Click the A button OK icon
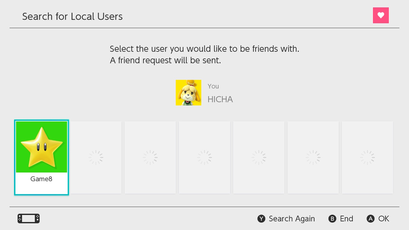409x230 pixels. point(370,218)
